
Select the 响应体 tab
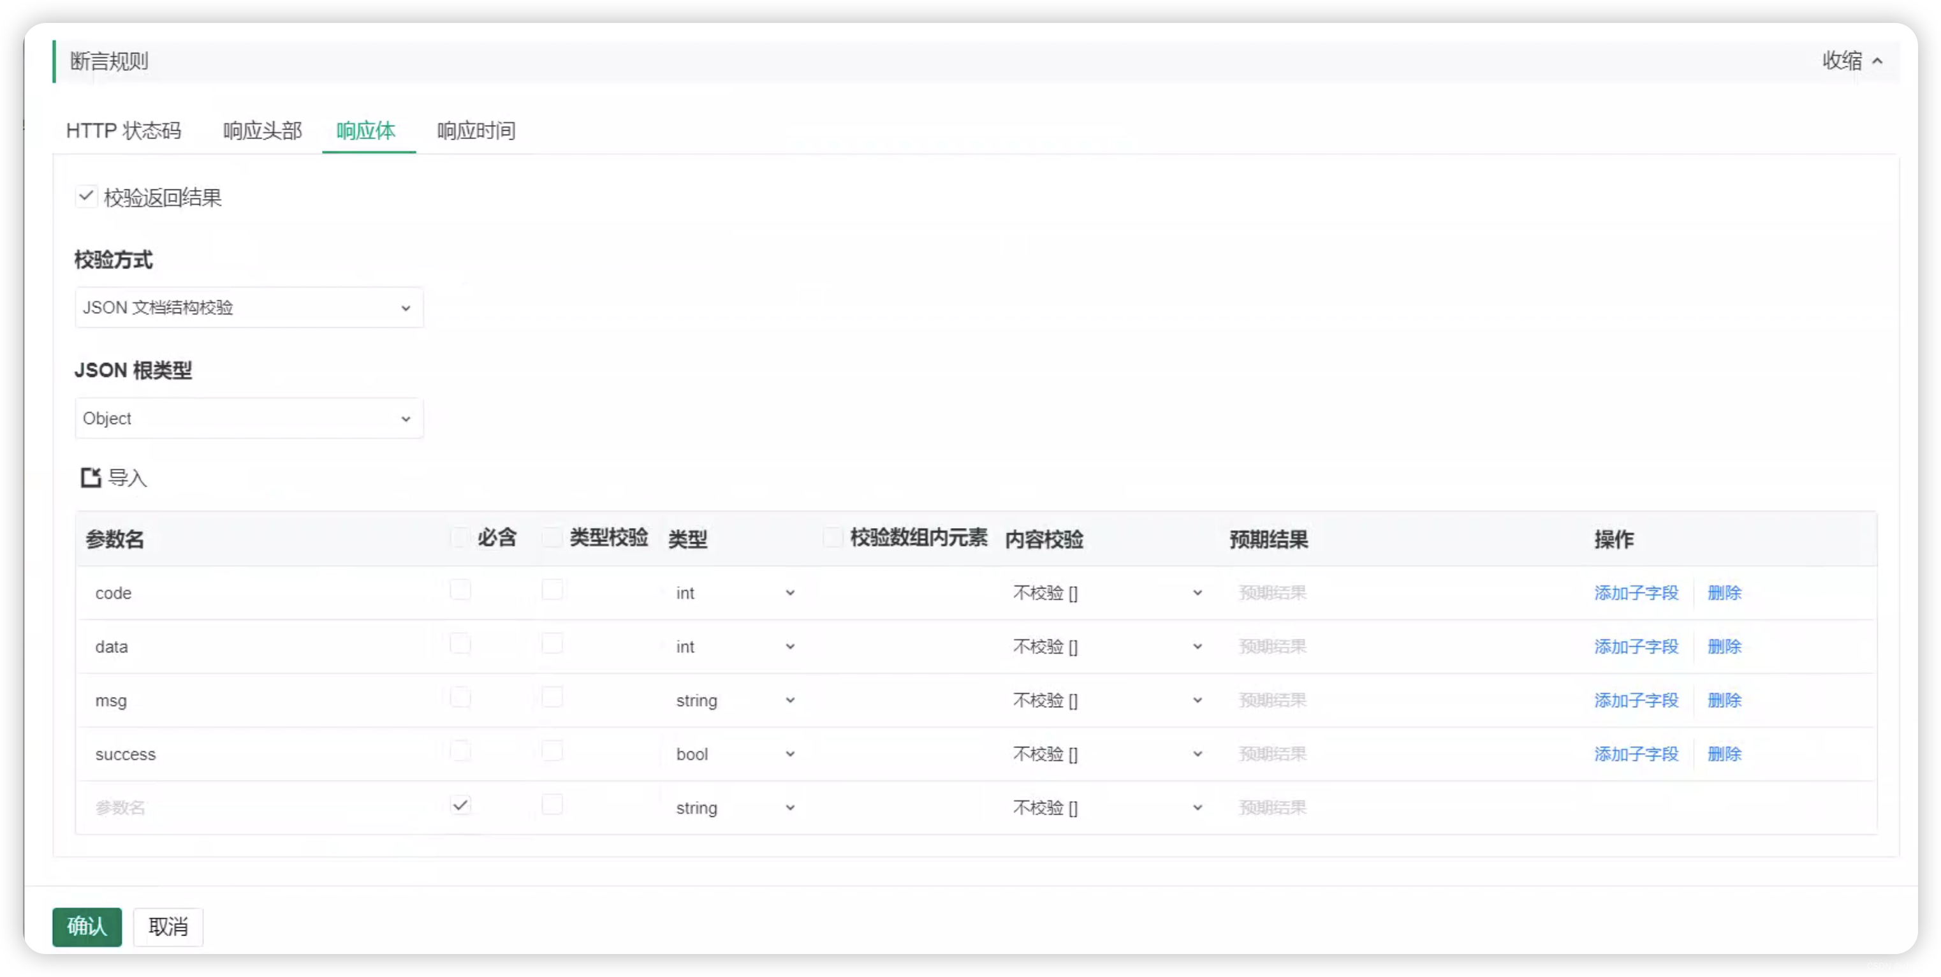(366, 131)
